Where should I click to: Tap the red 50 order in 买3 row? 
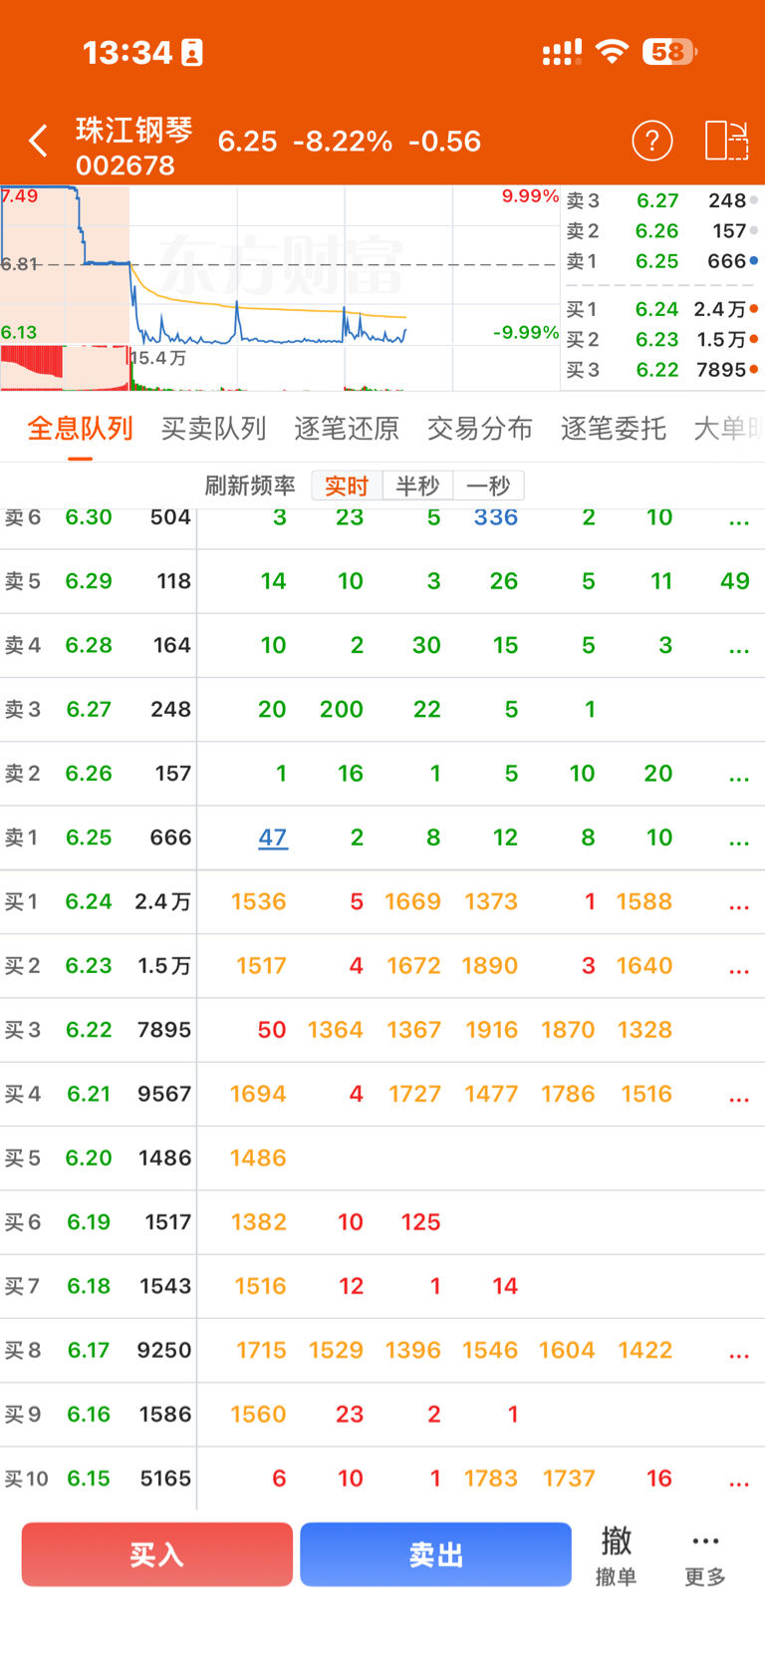(x=272, y=1030)
